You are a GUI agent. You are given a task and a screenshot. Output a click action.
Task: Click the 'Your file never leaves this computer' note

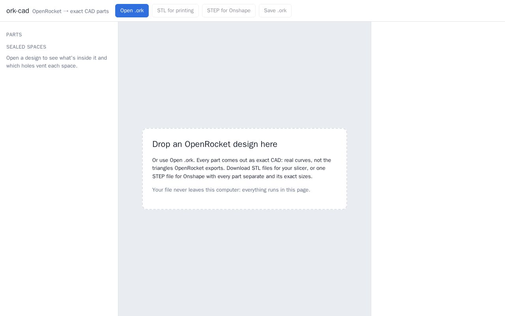tap(231, 190)
